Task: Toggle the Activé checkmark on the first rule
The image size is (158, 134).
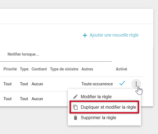Action: 122,83
